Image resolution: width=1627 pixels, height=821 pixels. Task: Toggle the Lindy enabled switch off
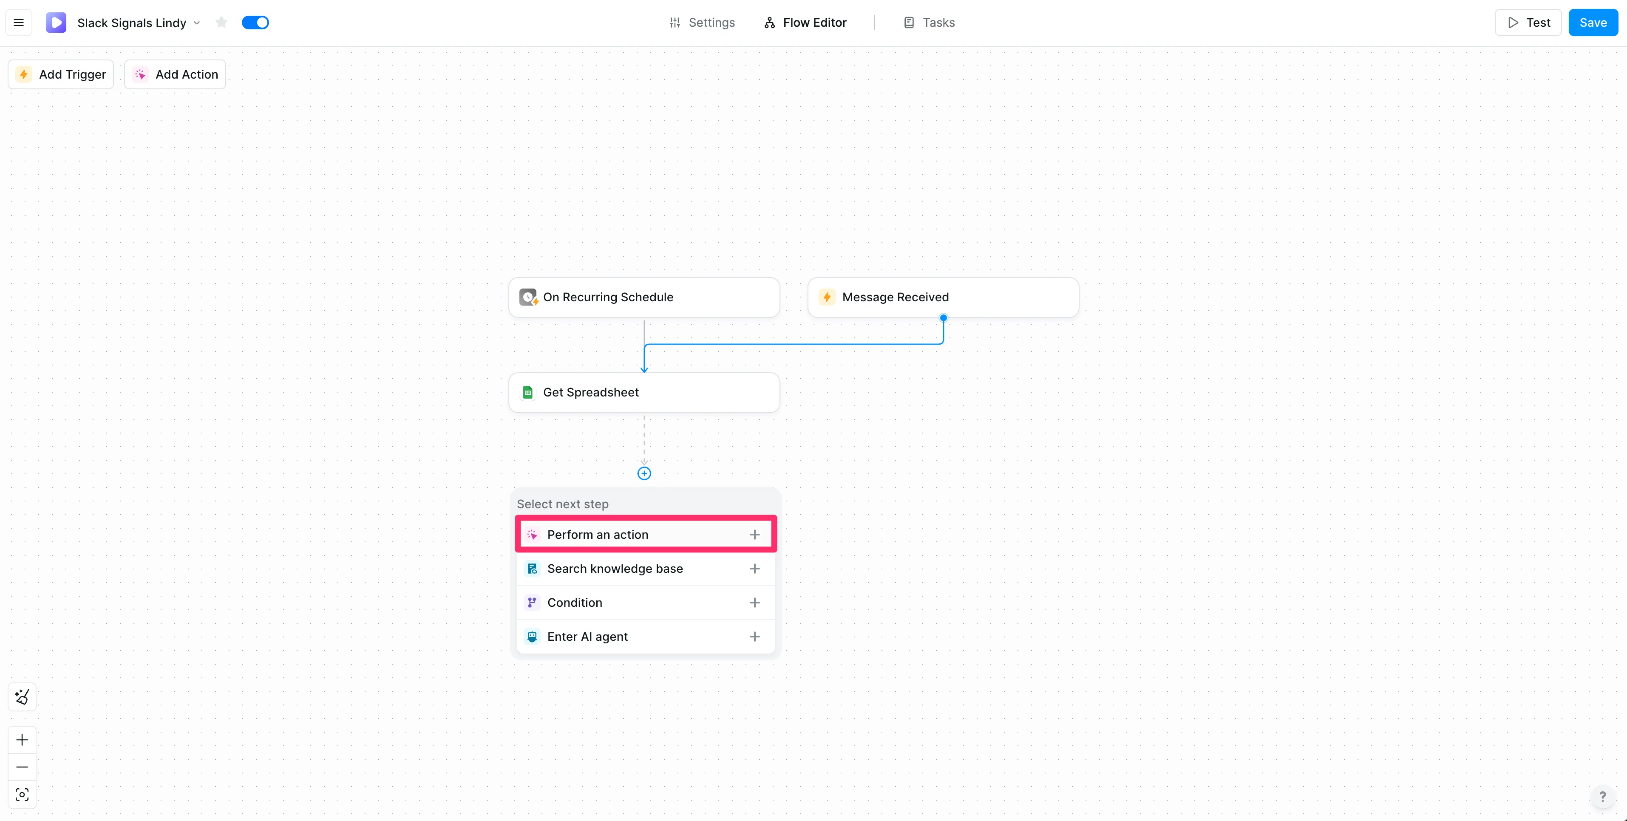255,23
